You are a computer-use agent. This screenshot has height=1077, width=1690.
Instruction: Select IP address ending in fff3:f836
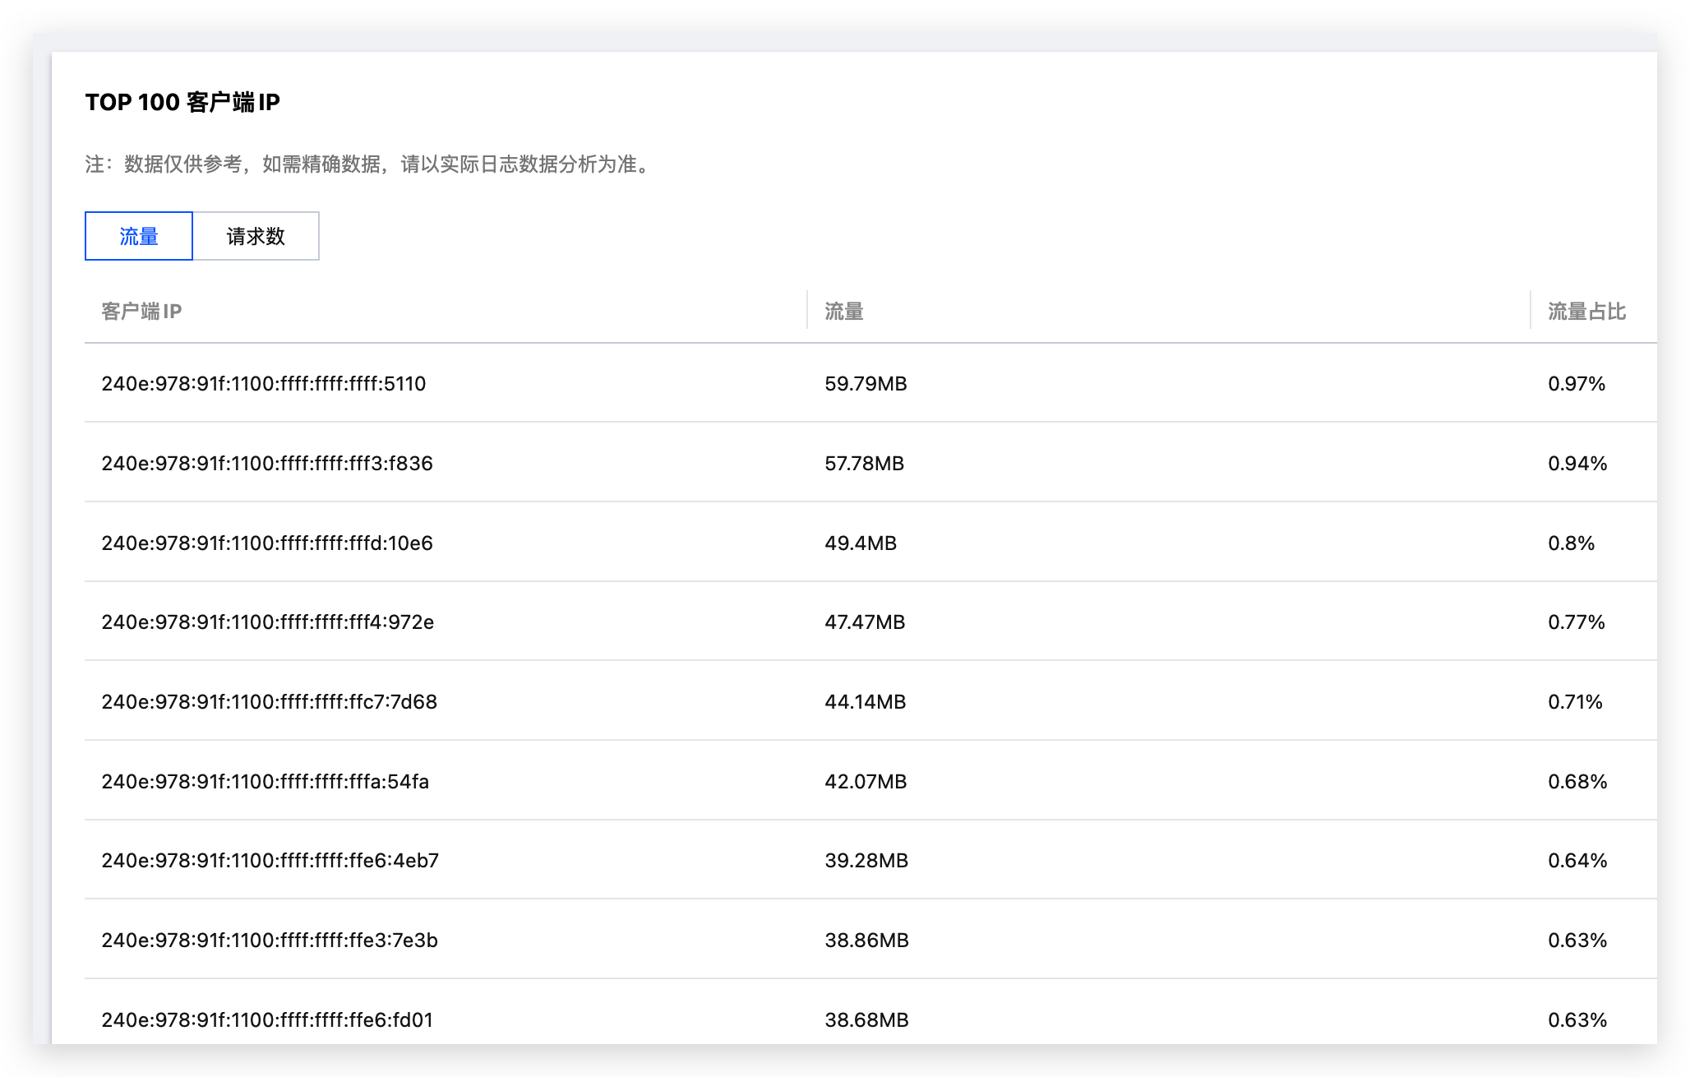point(266,464)
